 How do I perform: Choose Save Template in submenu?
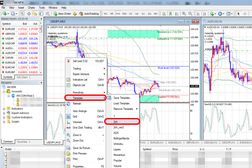[x=123, y=98]
